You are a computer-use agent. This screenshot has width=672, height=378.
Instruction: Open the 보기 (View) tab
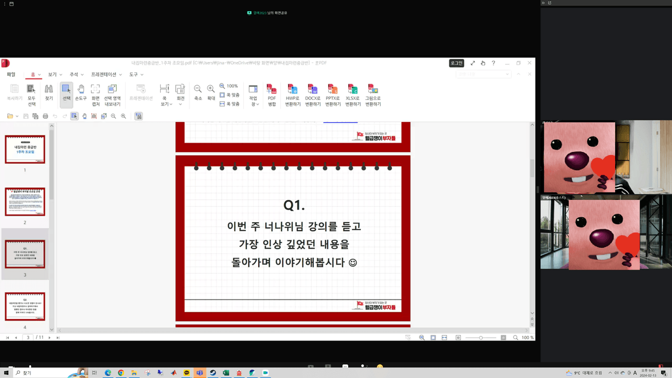click(52, 75)
